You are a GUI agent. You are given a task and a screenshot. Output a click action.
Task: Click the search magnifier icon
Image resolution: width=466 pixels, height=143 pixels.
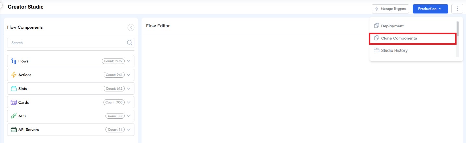point(129,43)
